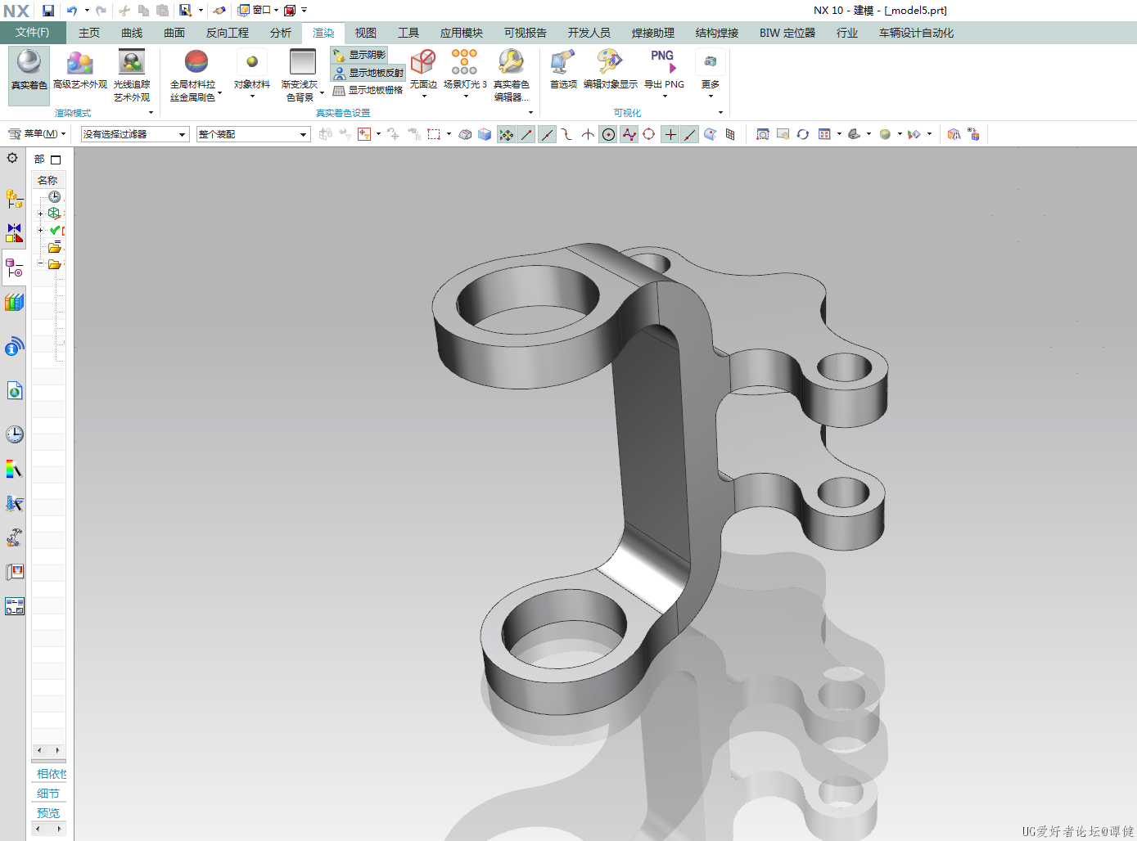Select Ray Traced Studio (光线追踪艺术外观) mode
Screen dimensions: 1137x841
(x=132, y=75)
